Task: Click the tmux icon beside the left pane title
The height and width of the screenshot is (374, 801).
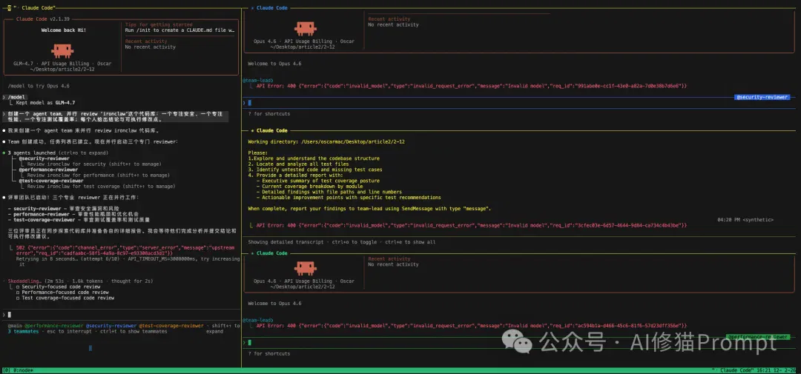Action: (9, 7)
